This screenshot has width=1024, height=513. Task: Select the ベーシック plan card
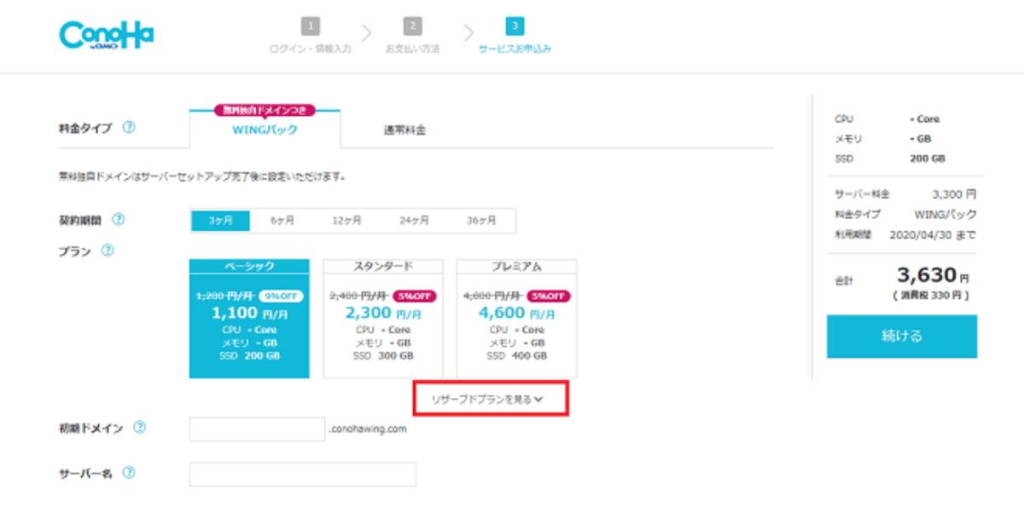coord(249,319)
